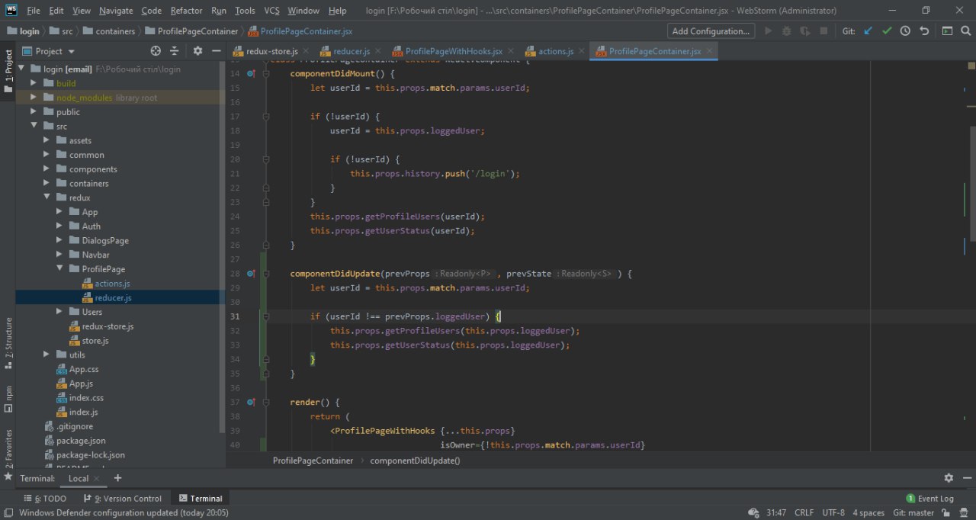Click the Add Configuration button
The image size is (976, 520).
(711, 31)
